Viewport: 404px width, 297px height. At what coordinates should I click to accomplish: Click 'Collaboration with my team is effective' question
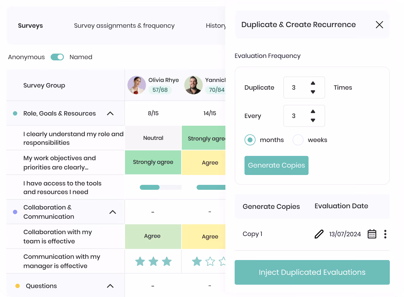click(58, 237)
